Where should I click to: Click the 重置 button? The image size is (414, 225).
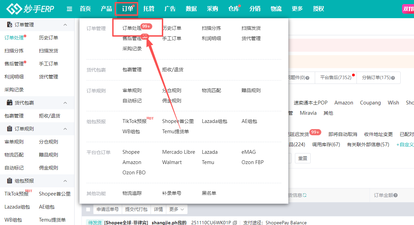pos(302,158)
